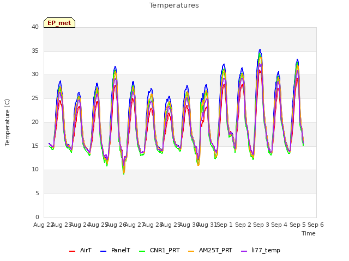Click the Sep 3 x-axis label
The image size is (349, 261).
pos(261,225)
